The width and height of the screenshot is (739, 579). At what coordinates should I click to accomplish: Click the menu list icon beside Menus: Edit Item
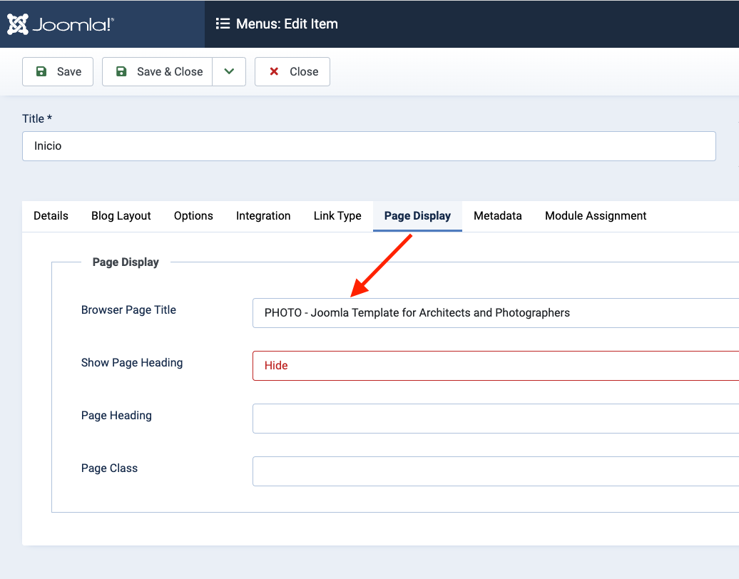pyautogui.click(x=223, y=24)
